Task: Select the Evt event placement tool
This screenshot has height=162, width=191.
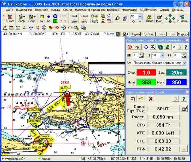Action: (49, 18)
